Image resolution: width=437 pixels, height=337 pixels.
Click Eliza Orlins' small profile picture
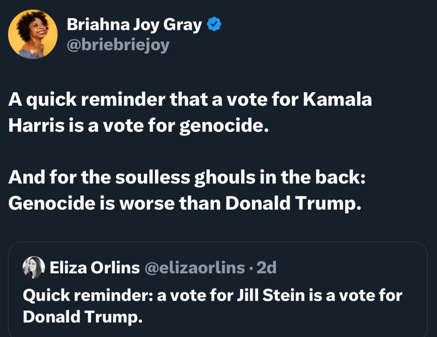[34, 267]
